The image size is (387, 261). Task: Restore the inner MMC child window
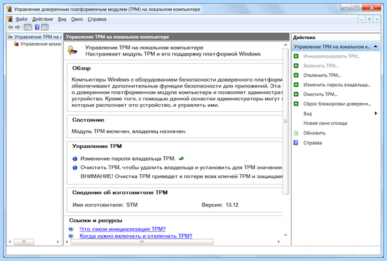point(369,19)
